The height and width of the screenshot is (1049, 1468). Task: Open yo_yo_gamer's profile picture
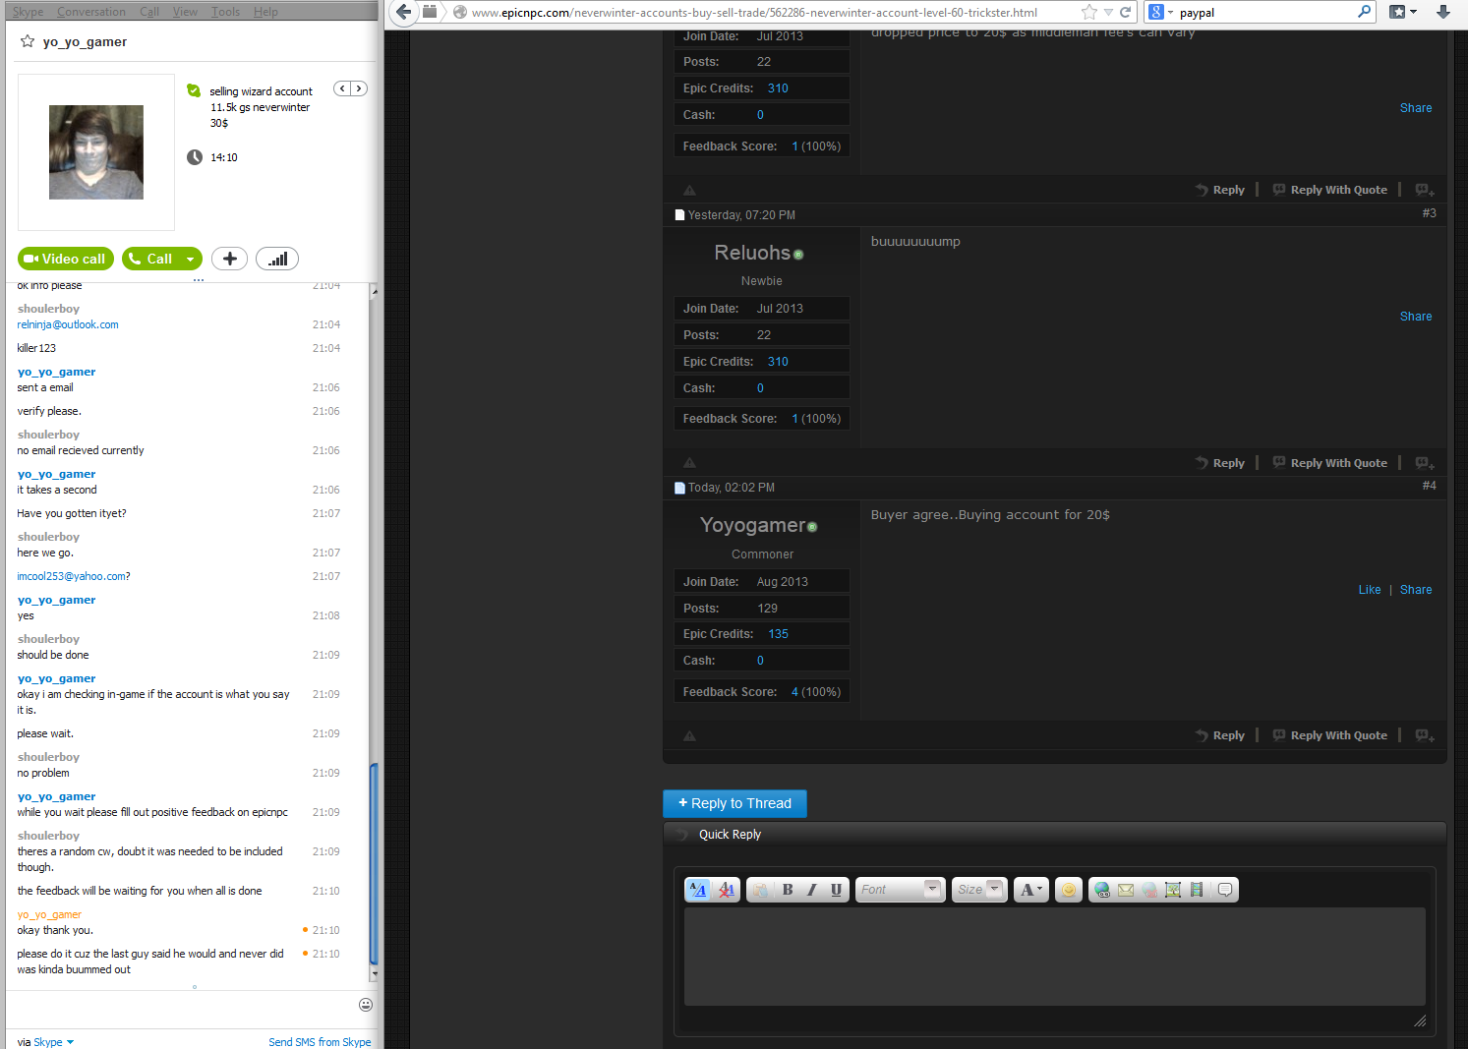point(96,152)
